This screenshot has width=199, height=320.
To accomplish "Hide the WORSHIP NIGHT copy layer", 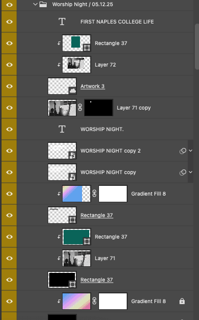I will tap(9, 172).
